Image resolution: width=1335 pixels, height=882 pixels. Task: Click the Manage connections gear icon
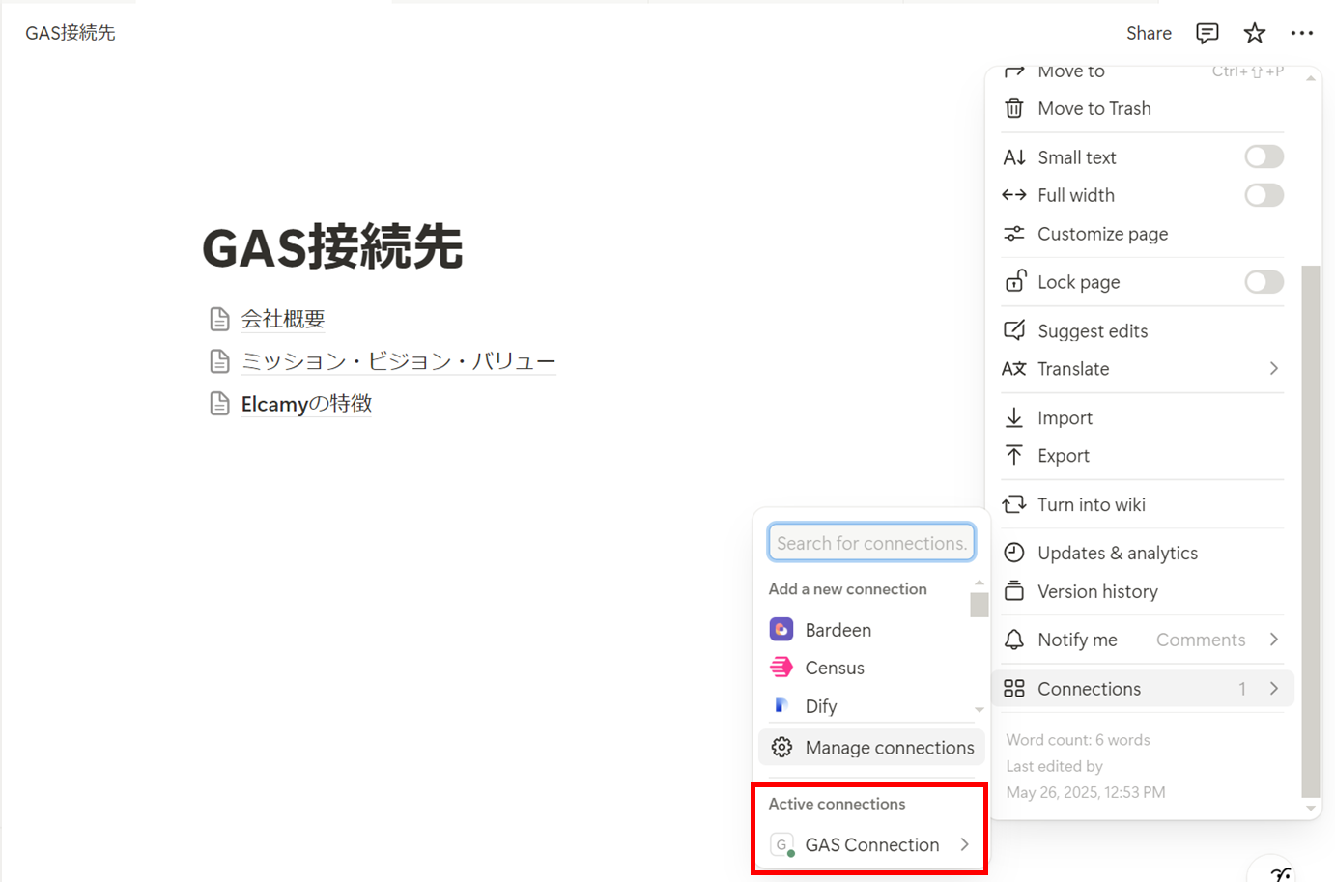coord(781,747)
